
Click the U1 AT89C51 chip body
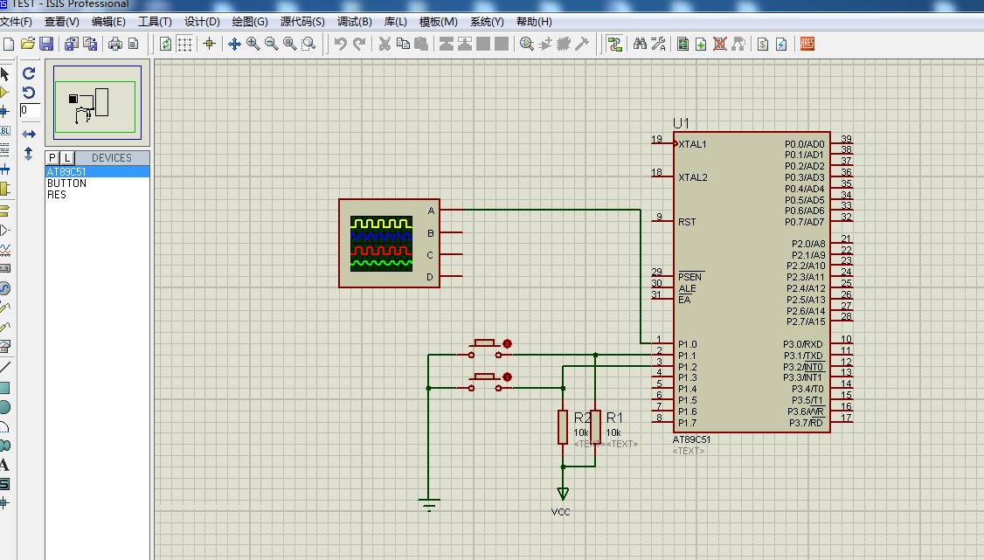[752, 282]
